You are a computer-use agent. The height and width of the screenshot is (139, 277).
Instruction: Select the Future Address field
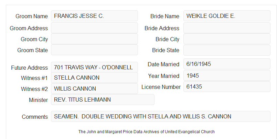(x=94, y=67)
